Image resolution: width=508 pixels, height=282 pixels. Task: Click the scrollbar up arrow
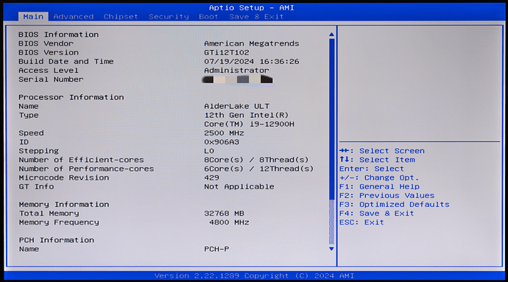tap(331, 35)
